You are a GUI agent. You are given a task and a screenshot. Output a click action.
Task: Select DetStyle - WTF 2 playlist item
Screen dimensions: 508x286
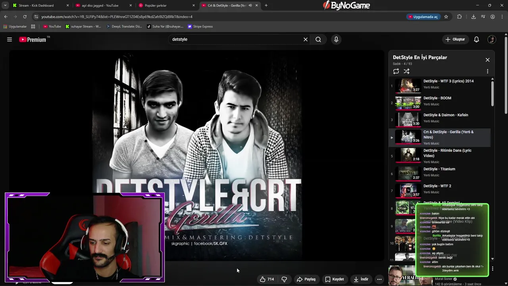pos(439,190)
